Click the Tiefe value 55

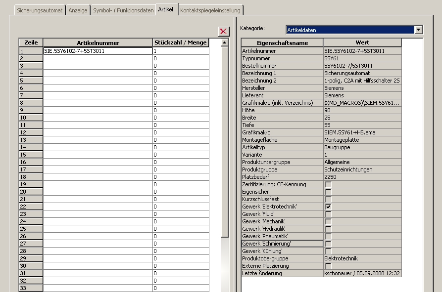click(362, 125)
